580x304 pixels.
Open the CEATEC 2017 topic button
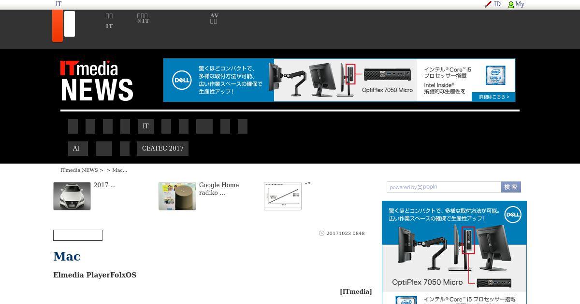(x=163, y=149)
